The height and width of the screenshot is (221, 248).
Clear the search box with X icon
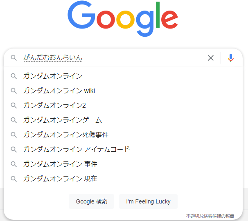coord(211,58)
